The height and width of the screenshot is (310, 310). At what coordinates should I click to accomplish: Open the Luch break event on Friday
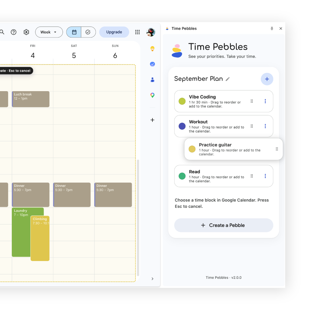[31, 99]
